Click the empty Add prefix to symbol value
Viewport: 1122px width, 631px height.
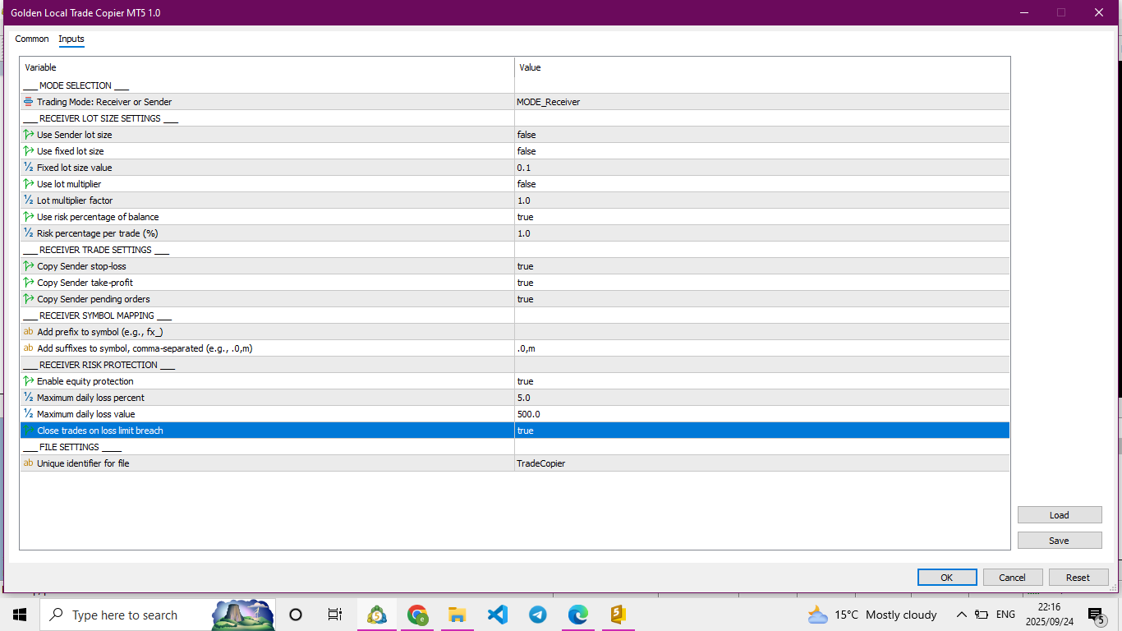click(762, 332)
